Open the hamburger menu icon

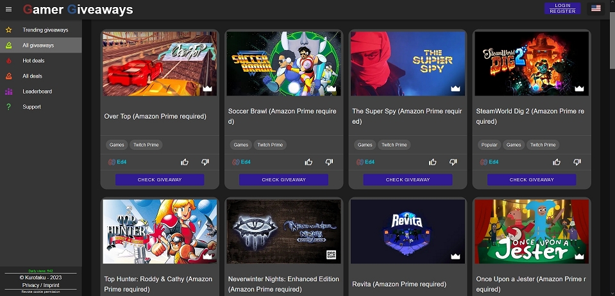tap(8, 9)
